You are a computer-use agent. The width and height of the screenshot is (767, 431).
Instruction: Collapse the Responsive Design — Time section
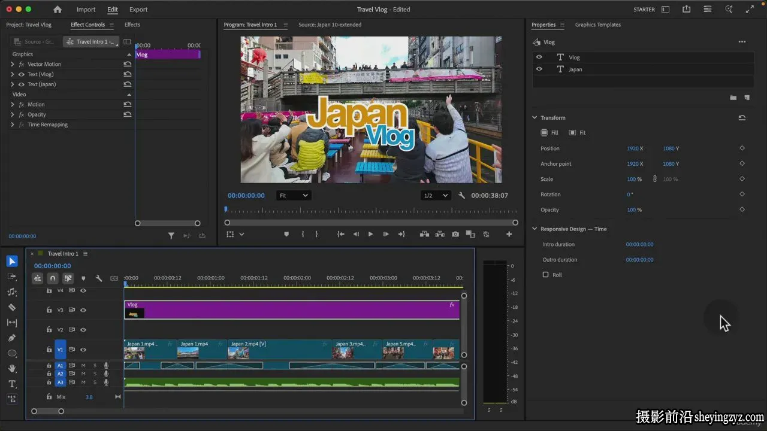pyautogui.click(x=535, y=229)
